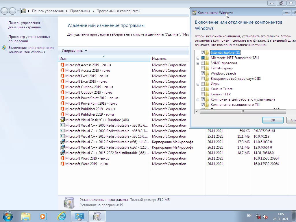Open the breadcrumb arrow before Панель управления
The height and width of the screenshot is (222, 296).
pyautogui.click(x=29, y=11)
